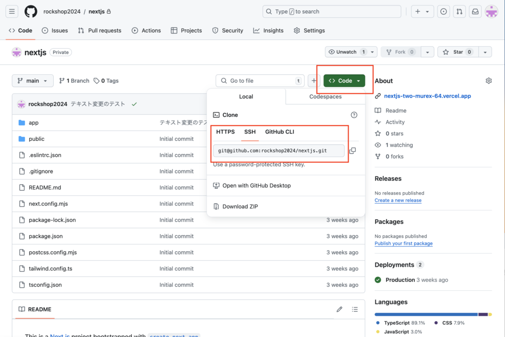Open the Production deployment link
This screenshot has width=505, height=337.
coord(400,280)
